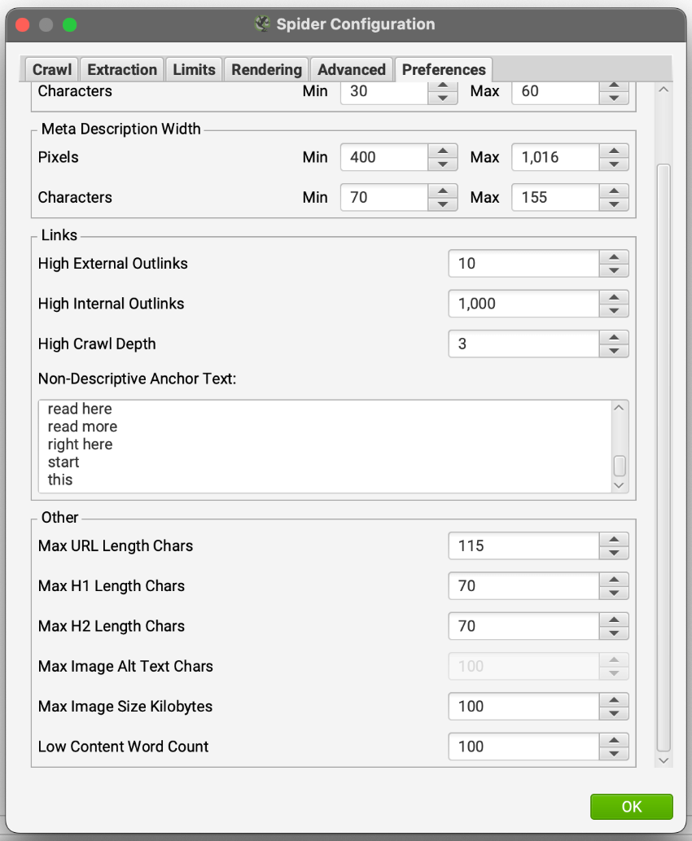This screenshot has width=692, height=841.
Task: Open the Extraction tab
Action: 122,70
